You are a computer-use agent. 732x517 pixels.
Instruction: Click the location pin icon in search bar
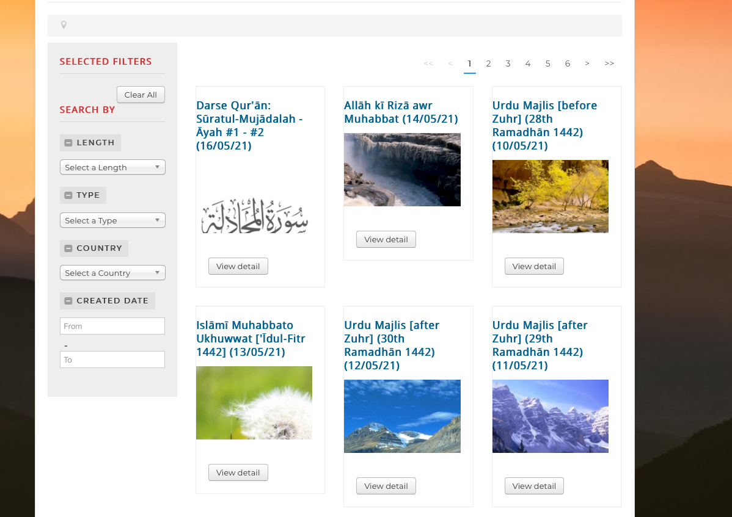pos(64,25)
